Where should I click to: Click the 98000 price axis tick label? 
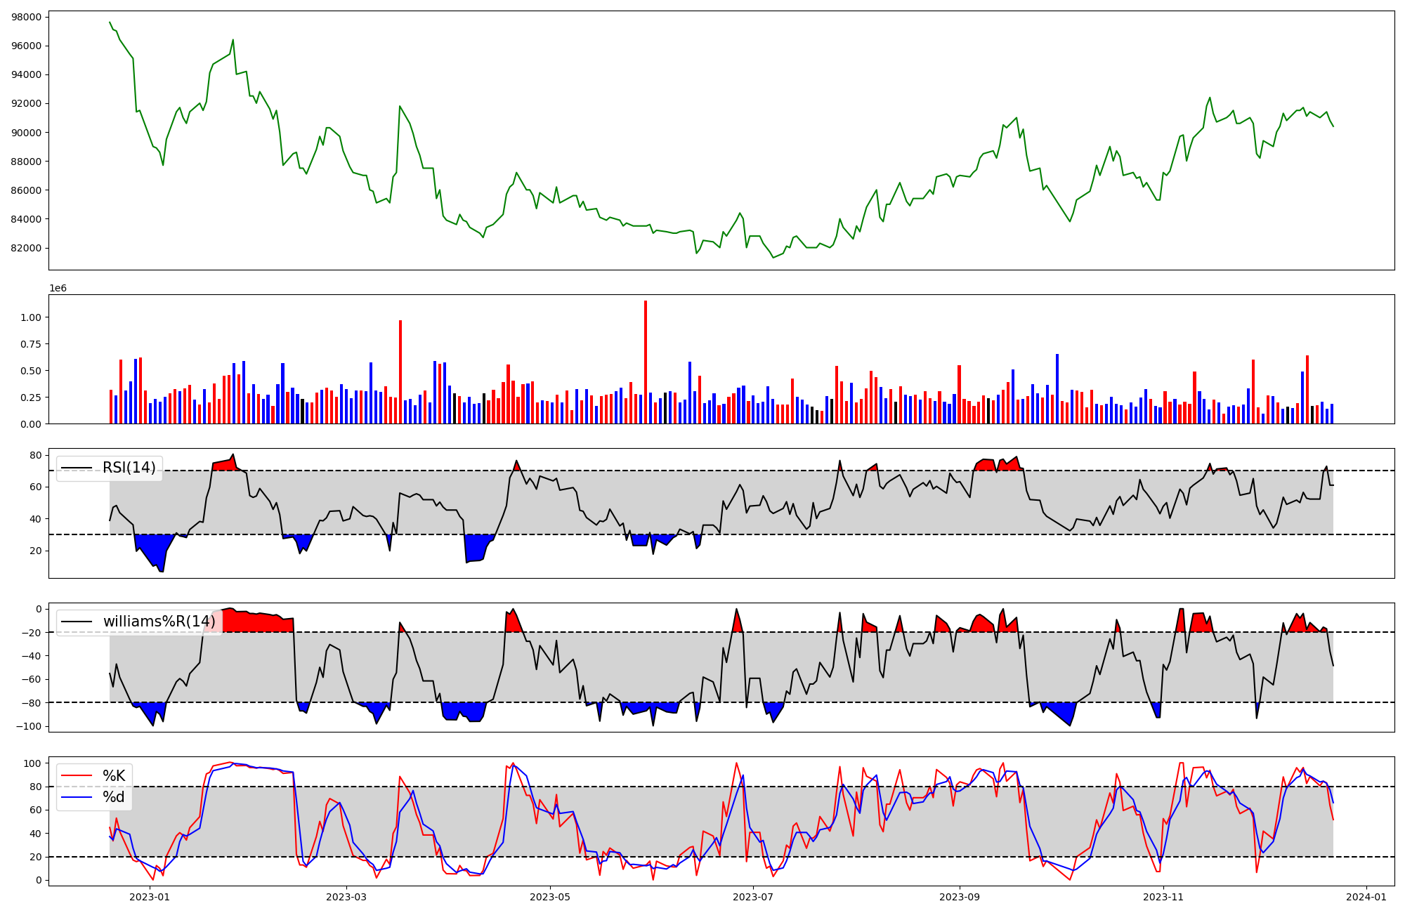coord(27,17)
